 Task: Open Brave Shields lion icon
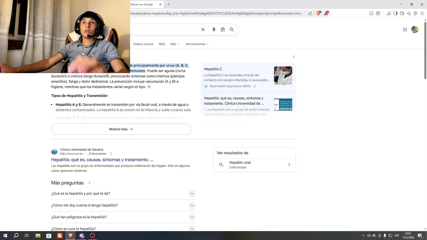tap(318, 13)
